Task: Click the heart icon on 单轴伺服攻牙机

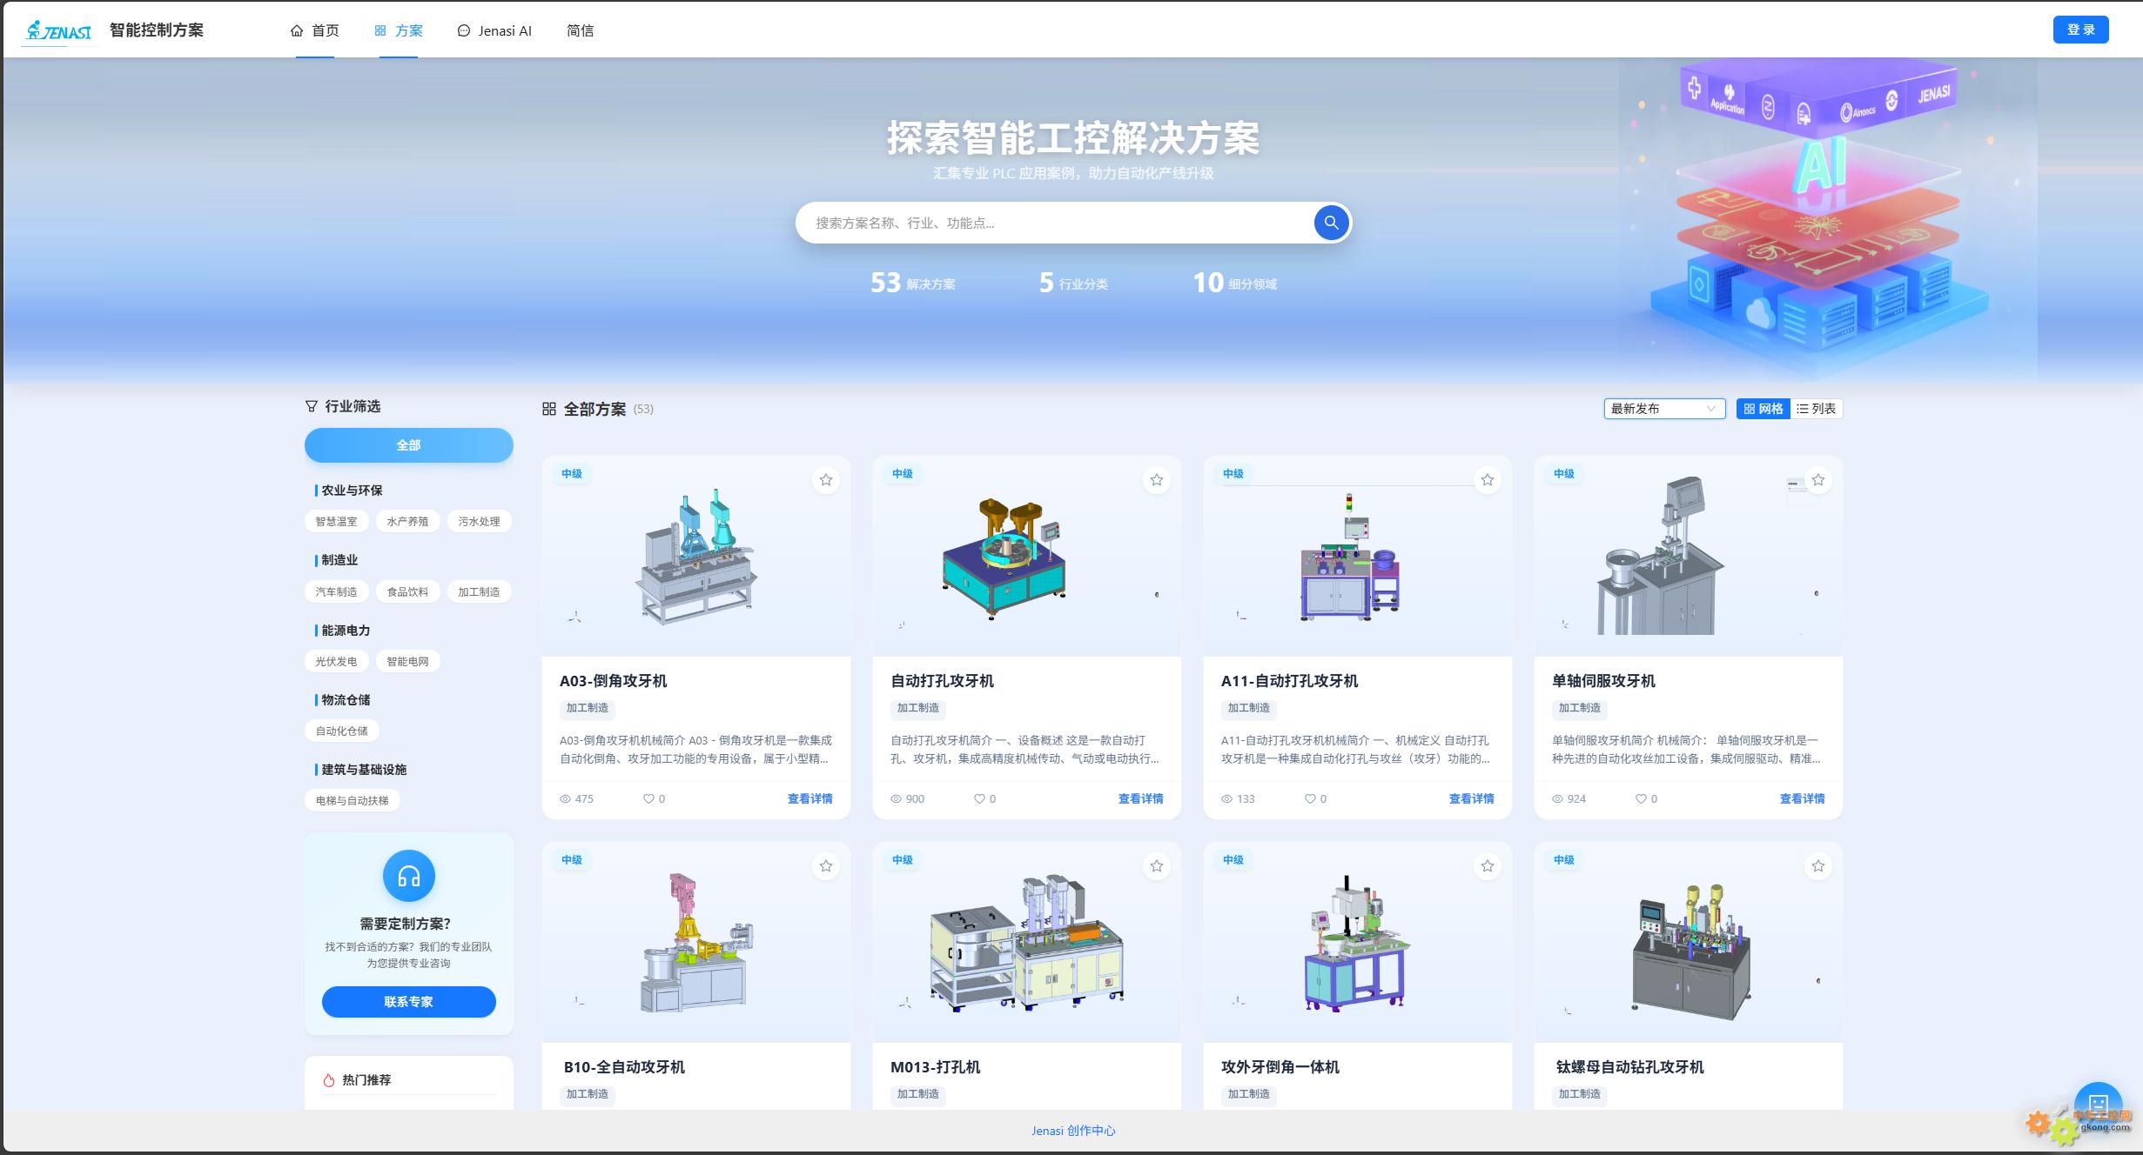Action: (1640, 798)
